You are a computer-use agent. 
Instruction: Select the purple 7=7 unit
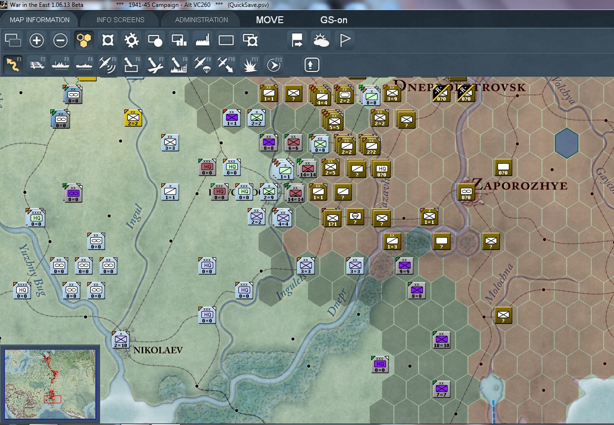point(441,389)
